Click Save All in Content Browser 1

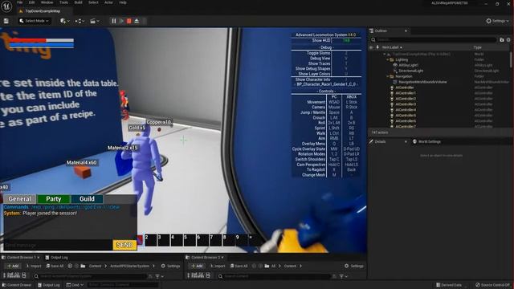(55, 266)
